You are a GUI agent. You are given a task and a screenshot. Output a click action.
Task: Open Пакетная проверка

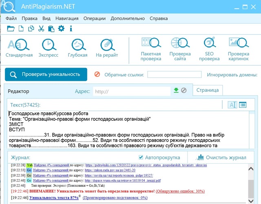click(151, 49)
